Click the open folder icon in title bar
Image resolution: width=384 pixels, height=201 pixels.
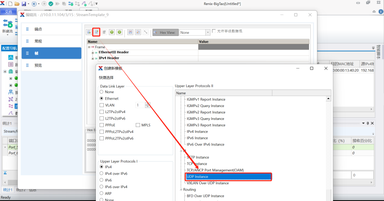click(17, 4)
